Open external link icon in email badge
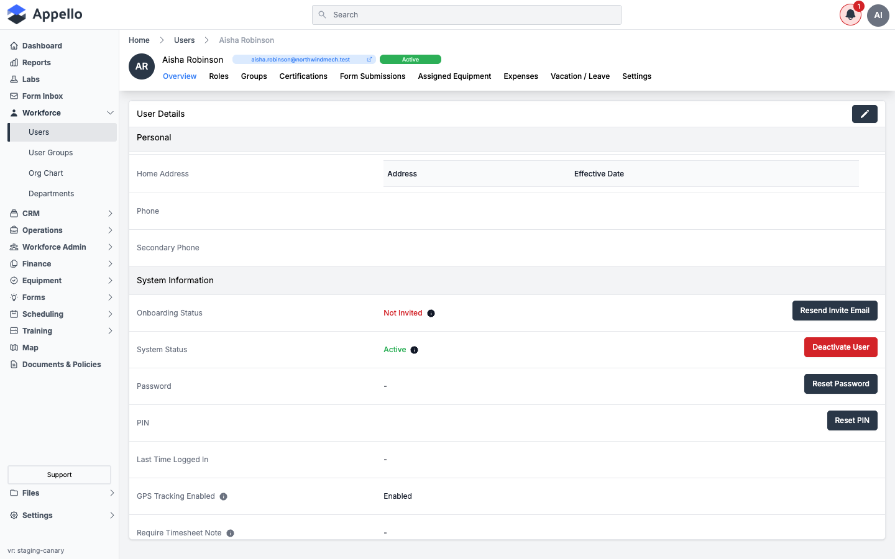Screen dimensions: 895x559 tap(369, 60)
